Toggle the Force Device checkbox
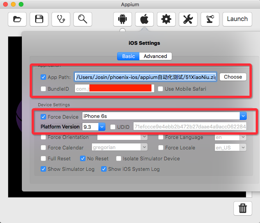Viewport: 260px width, 223px height. [43, 117]
